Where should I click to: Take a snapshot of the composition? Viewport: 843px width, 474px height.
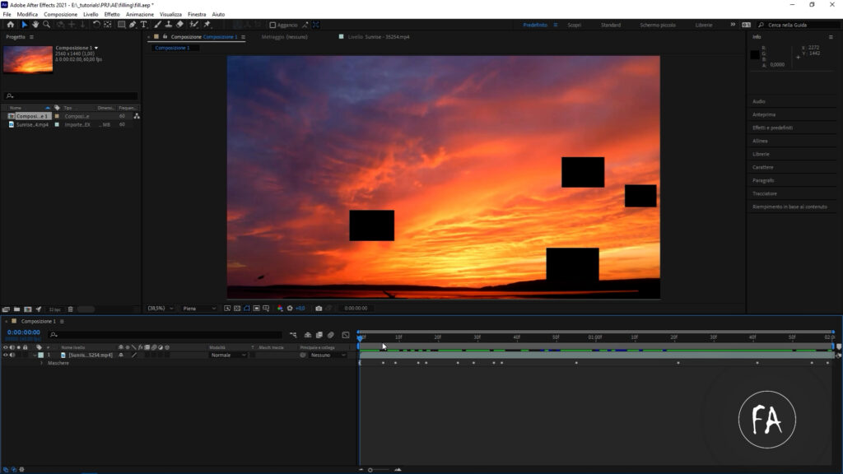tap(319, 309)
